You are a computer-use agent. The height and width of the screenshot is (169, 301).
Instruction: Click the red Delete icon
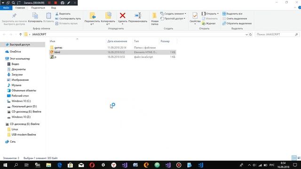122,15
